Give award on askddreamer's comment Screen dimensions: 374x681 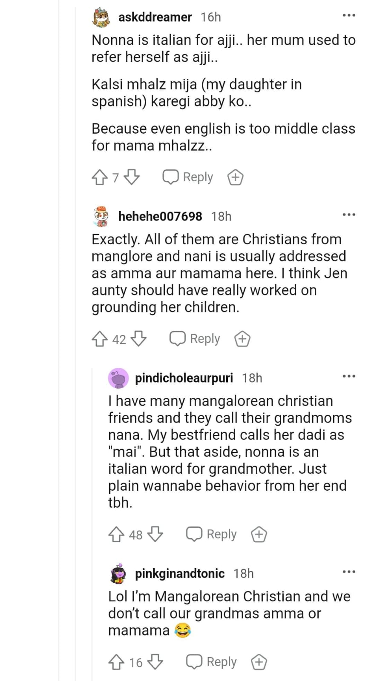[x=235, y=177]
